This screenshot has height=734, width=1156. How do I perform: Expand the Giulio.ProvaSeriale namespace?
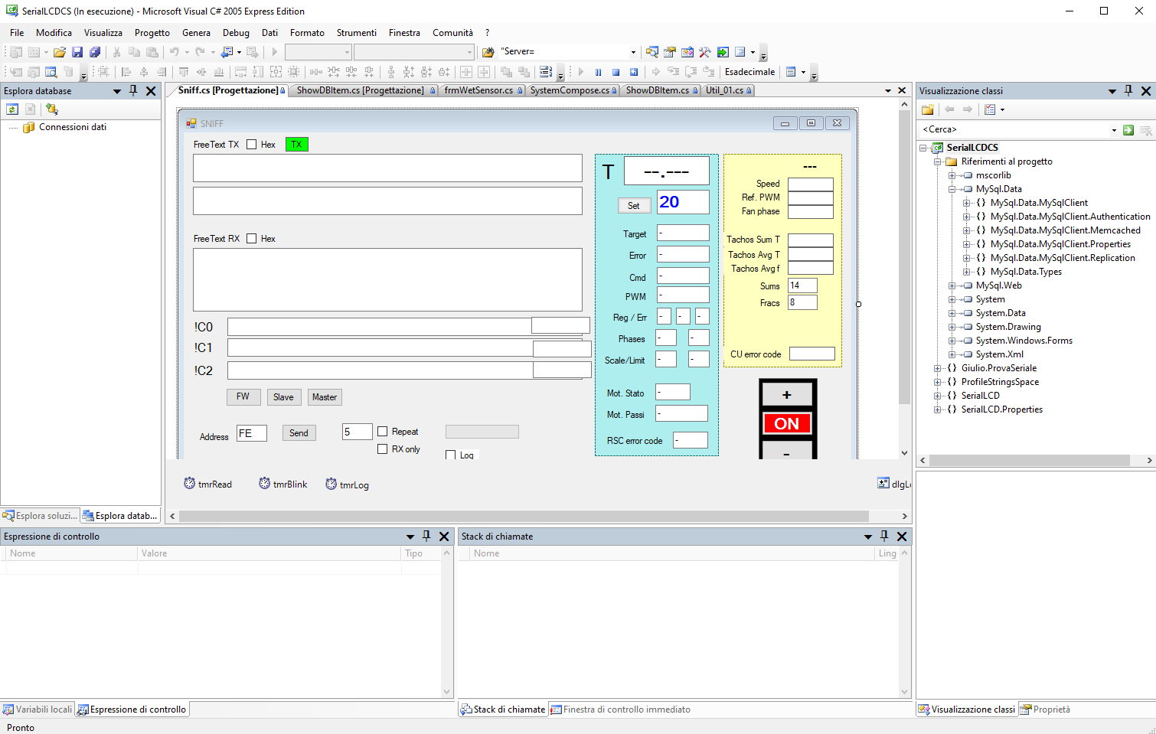tap(938, 368)
